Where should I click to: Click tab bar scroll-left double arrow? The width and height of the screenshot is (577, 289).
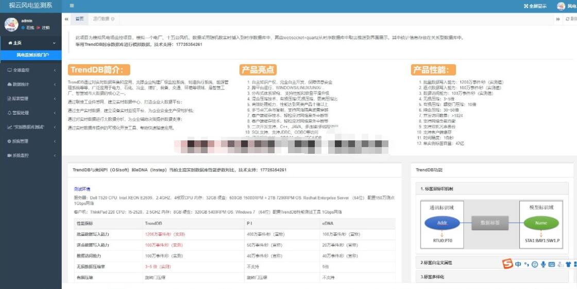(66, 19)
